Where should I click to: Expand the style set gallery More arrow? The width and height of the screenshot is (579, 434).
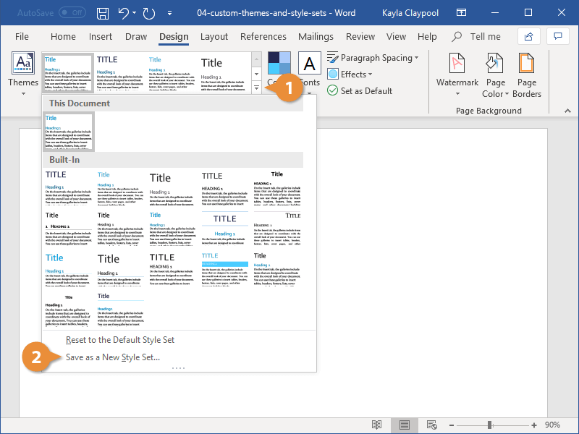255,87
